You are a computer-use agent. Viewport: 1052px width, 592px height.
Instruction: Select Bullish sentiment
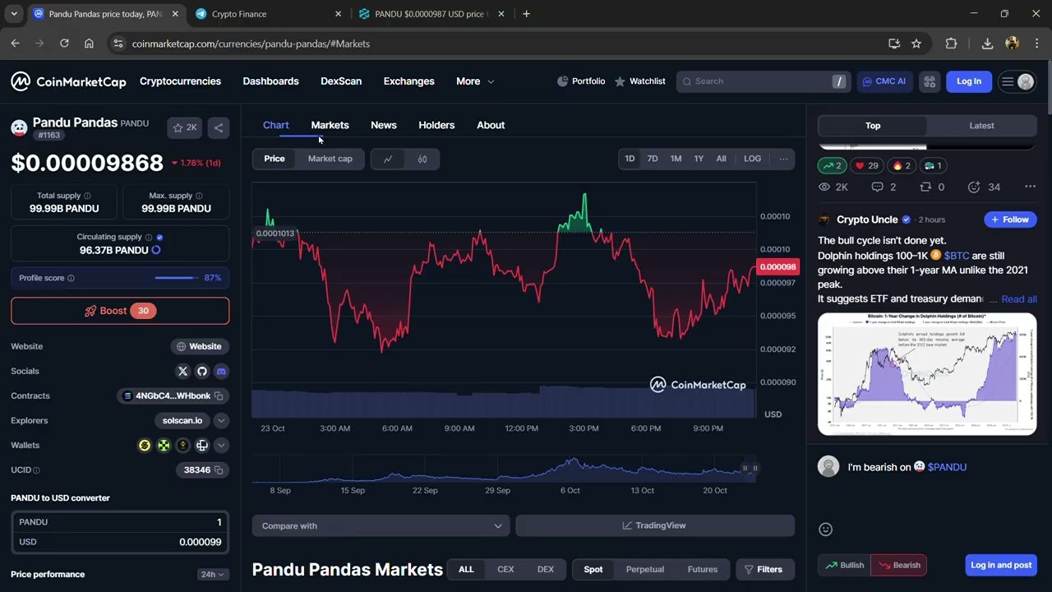click(x=844, y=565)
